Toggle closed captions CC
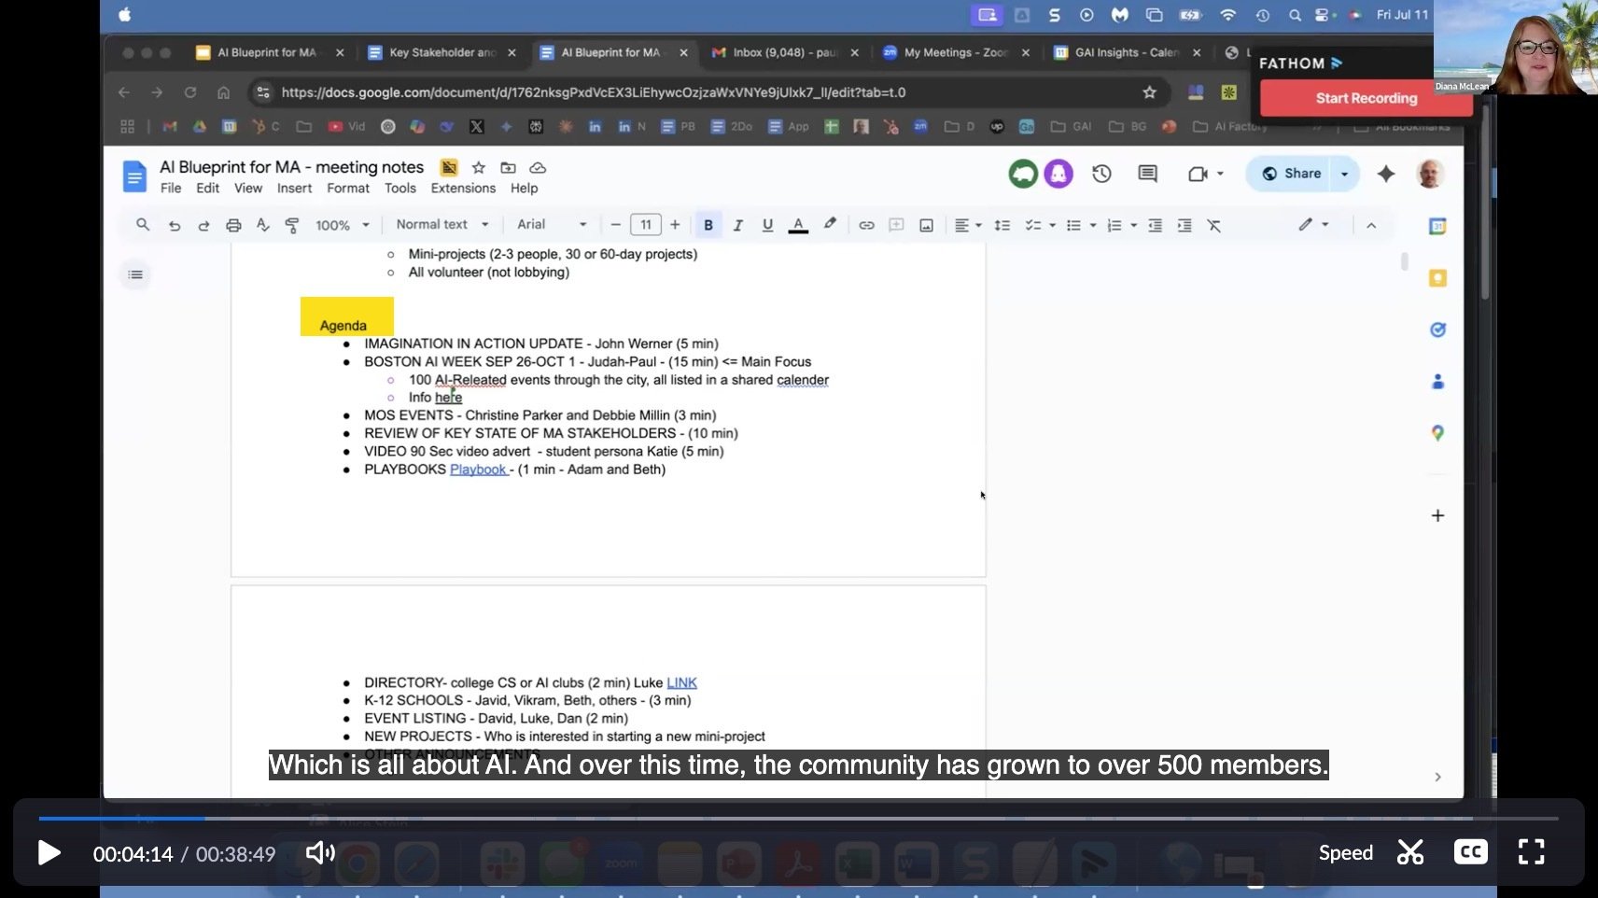 (x=1470, y=851)
